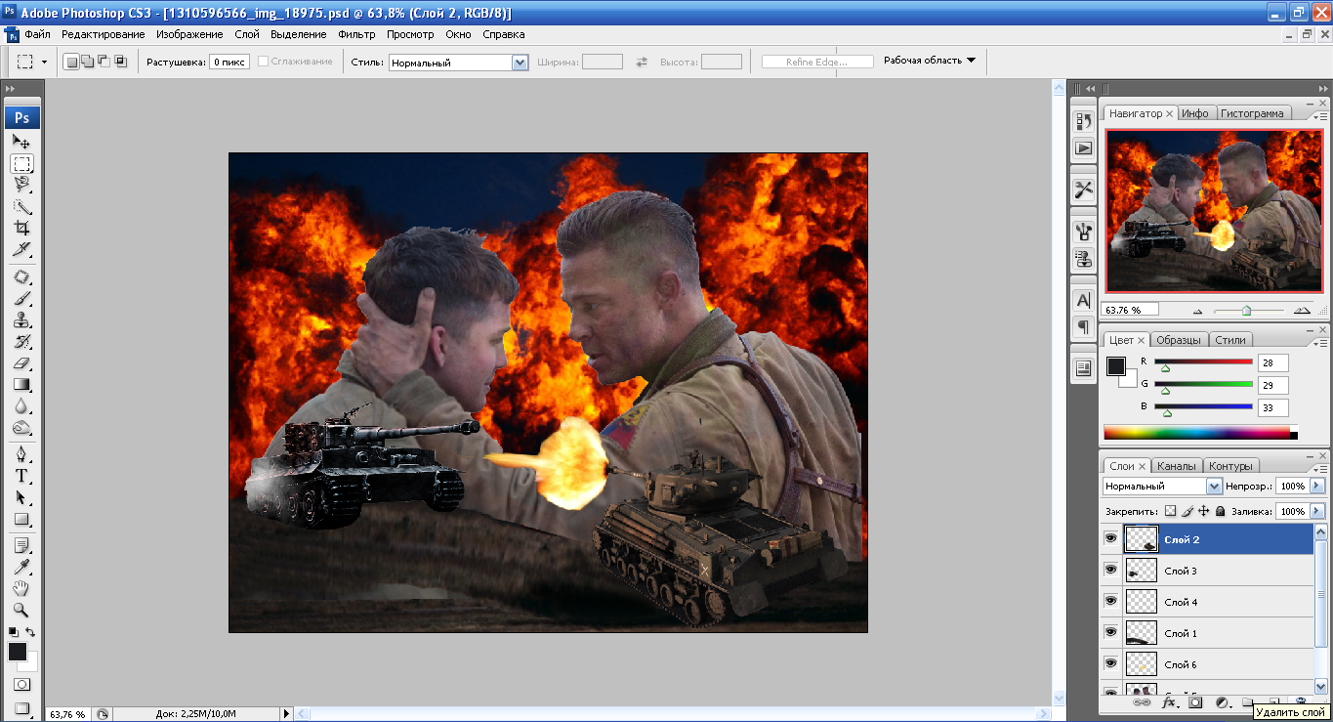Toggle lock transparent pixels
The image size is (1333, 722).
[1171, 511]
